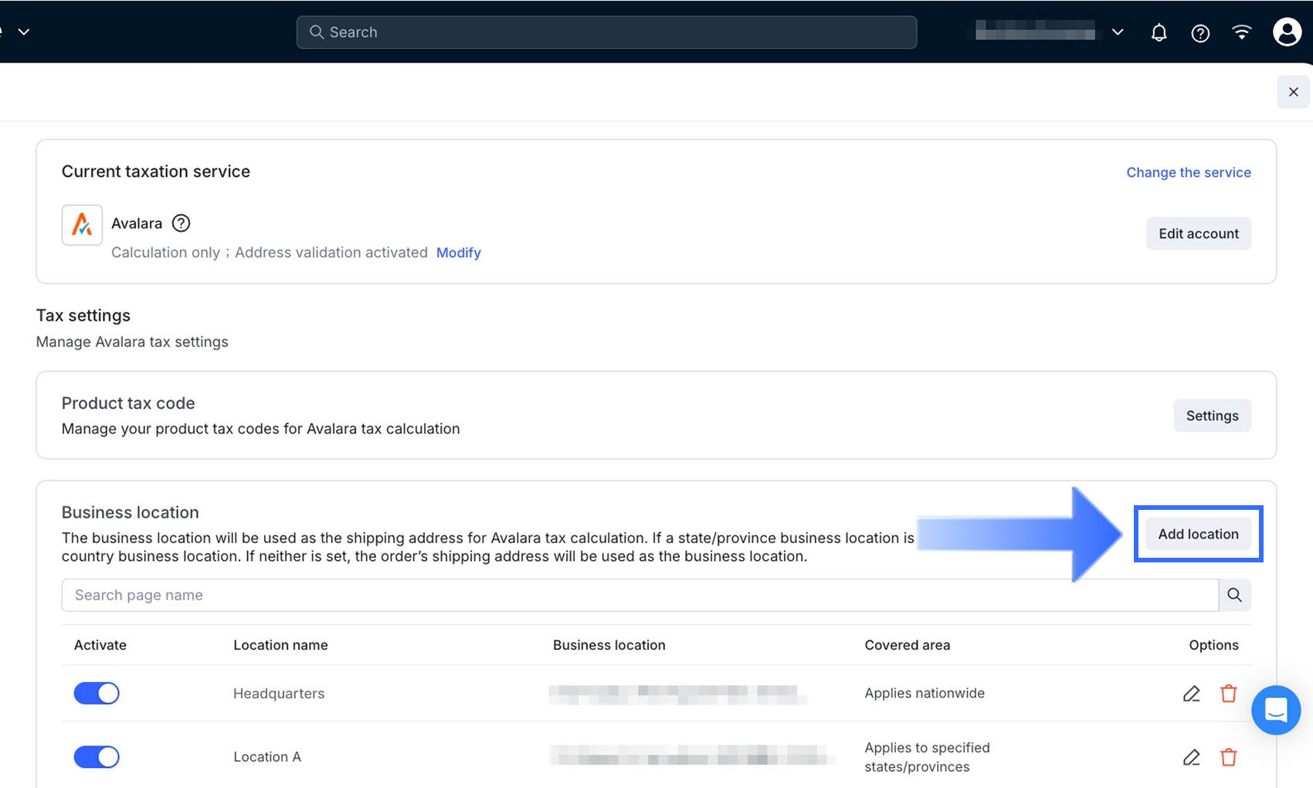1313x788 pixels.
Task: Close the tax settings panel
Action: pyautogui.click(x=1294, y=92)
